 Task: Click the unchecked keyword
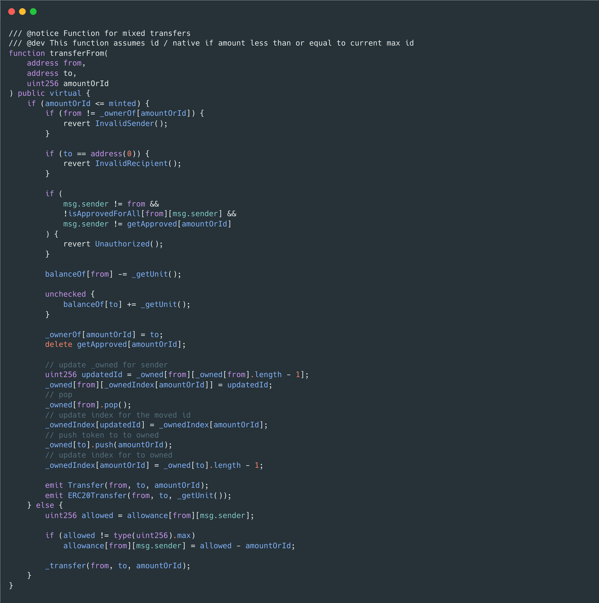click(x=66, y=294)
